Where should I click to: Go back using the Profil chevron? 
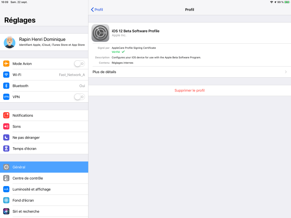[x=97, y=10]
